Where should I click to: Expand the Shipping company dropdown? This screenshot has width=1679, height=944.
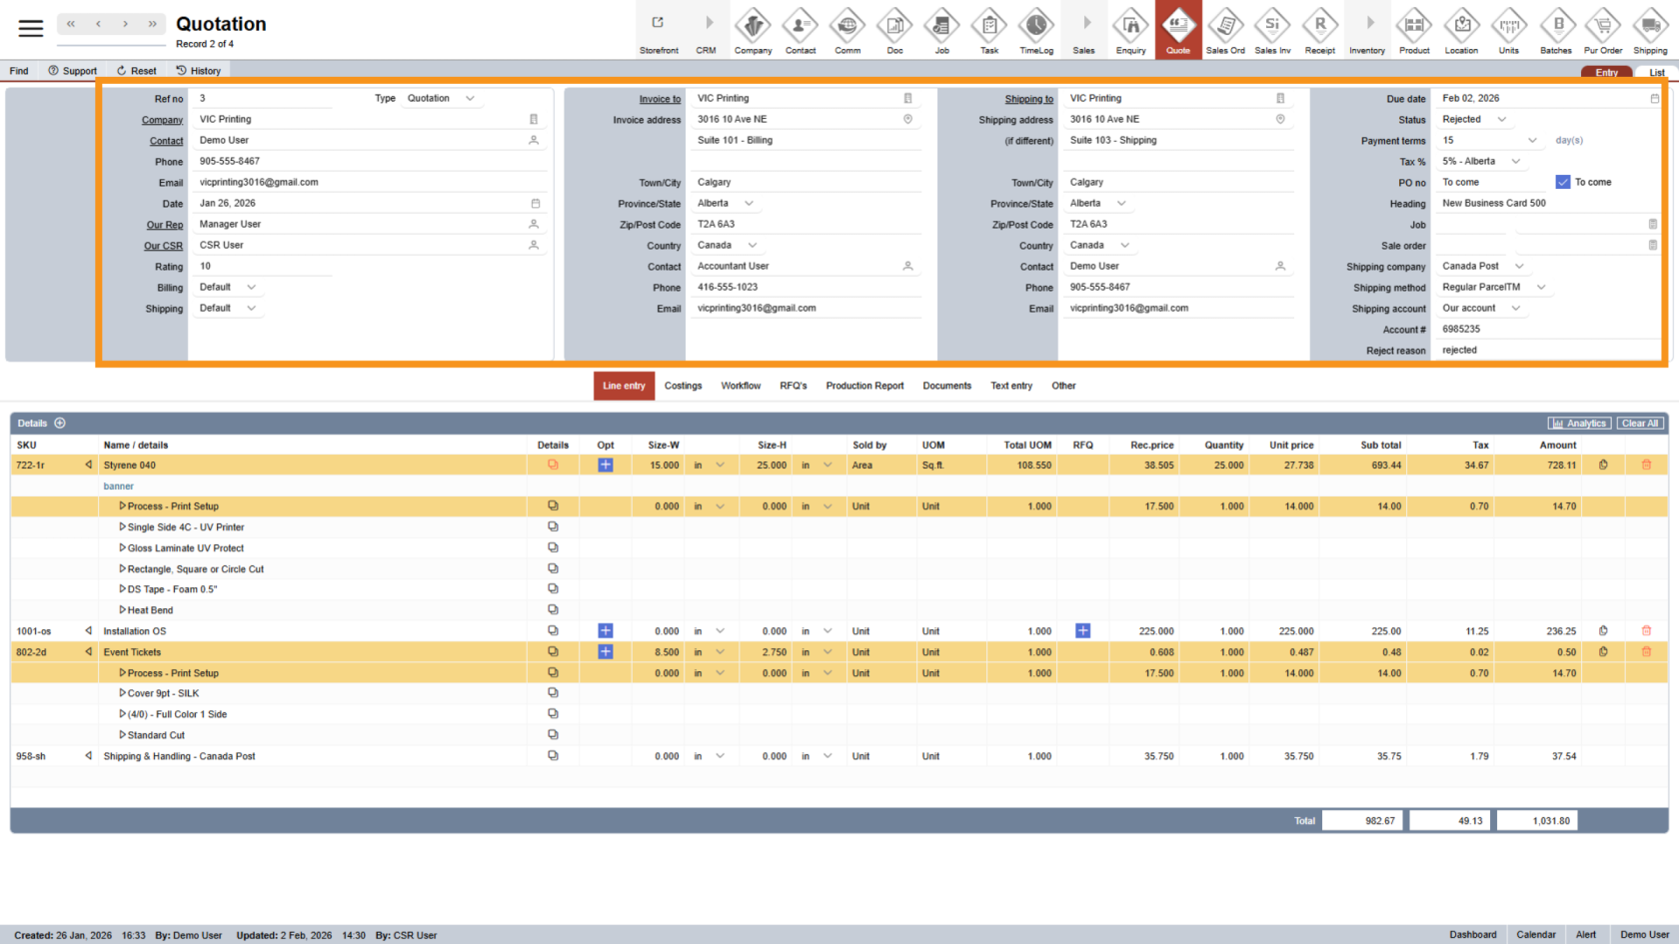(x=1519, y=267)
